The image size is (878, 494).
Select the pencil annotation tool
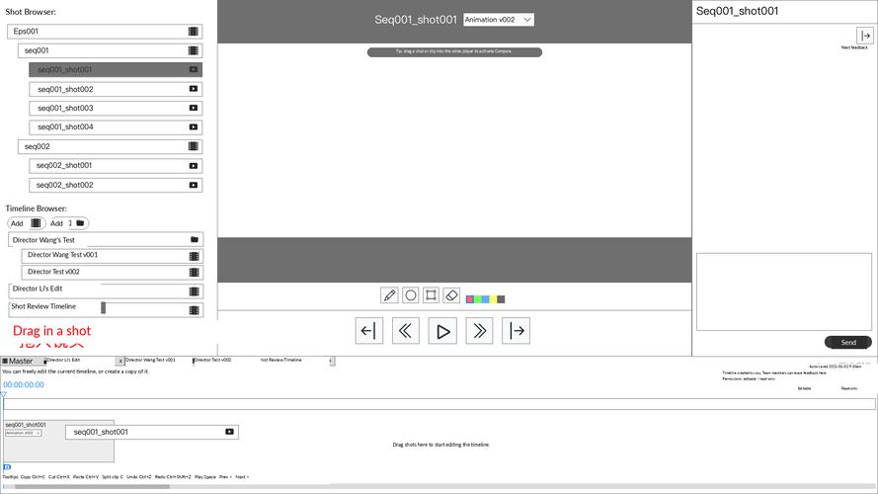pyautogui.click(x=389, y=295)
